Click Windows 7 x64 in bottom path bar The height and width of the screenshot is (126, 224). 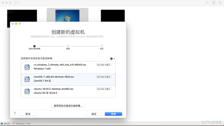click(22, 123)
